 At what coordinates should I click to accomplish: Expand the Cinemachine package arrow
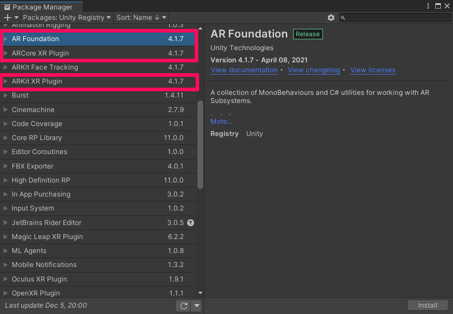point(5,110)
